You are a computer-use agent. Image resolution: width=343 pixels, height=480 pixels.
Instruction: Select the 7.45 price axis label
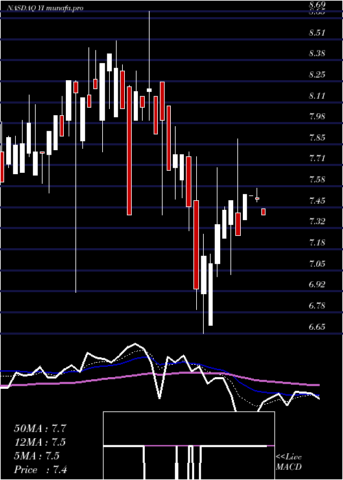(x=317, y=201)
